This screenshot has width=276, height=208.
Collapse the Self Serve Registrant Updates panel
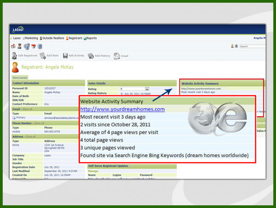point(130,166)
